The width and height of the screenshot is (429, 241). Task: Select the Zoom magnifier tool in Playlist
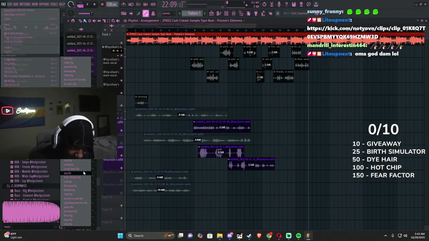[113, 20]
